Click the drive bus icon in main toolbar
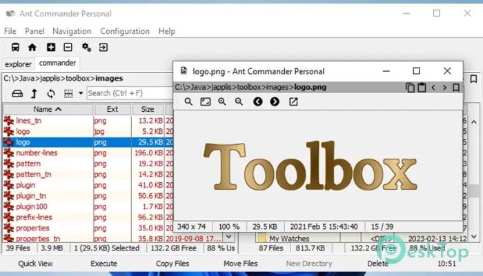The image size is (483, 276). pos(15,48)
